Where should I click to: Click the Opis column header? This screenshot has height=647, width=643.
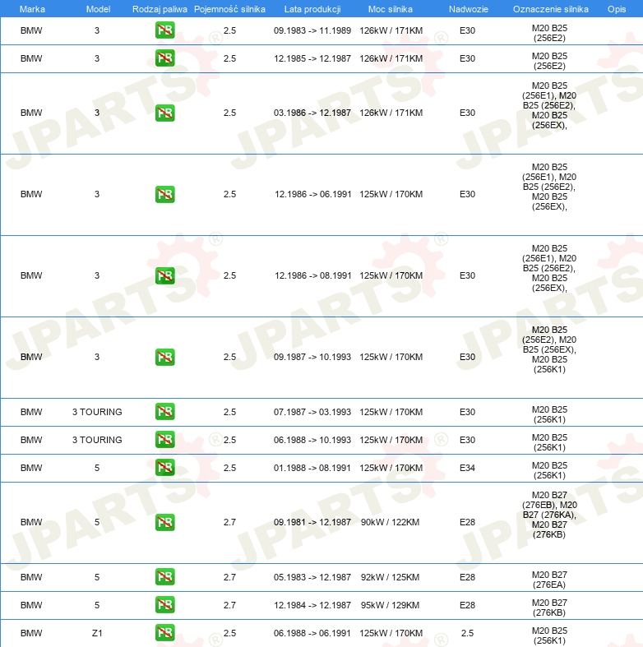pos(617,9)
